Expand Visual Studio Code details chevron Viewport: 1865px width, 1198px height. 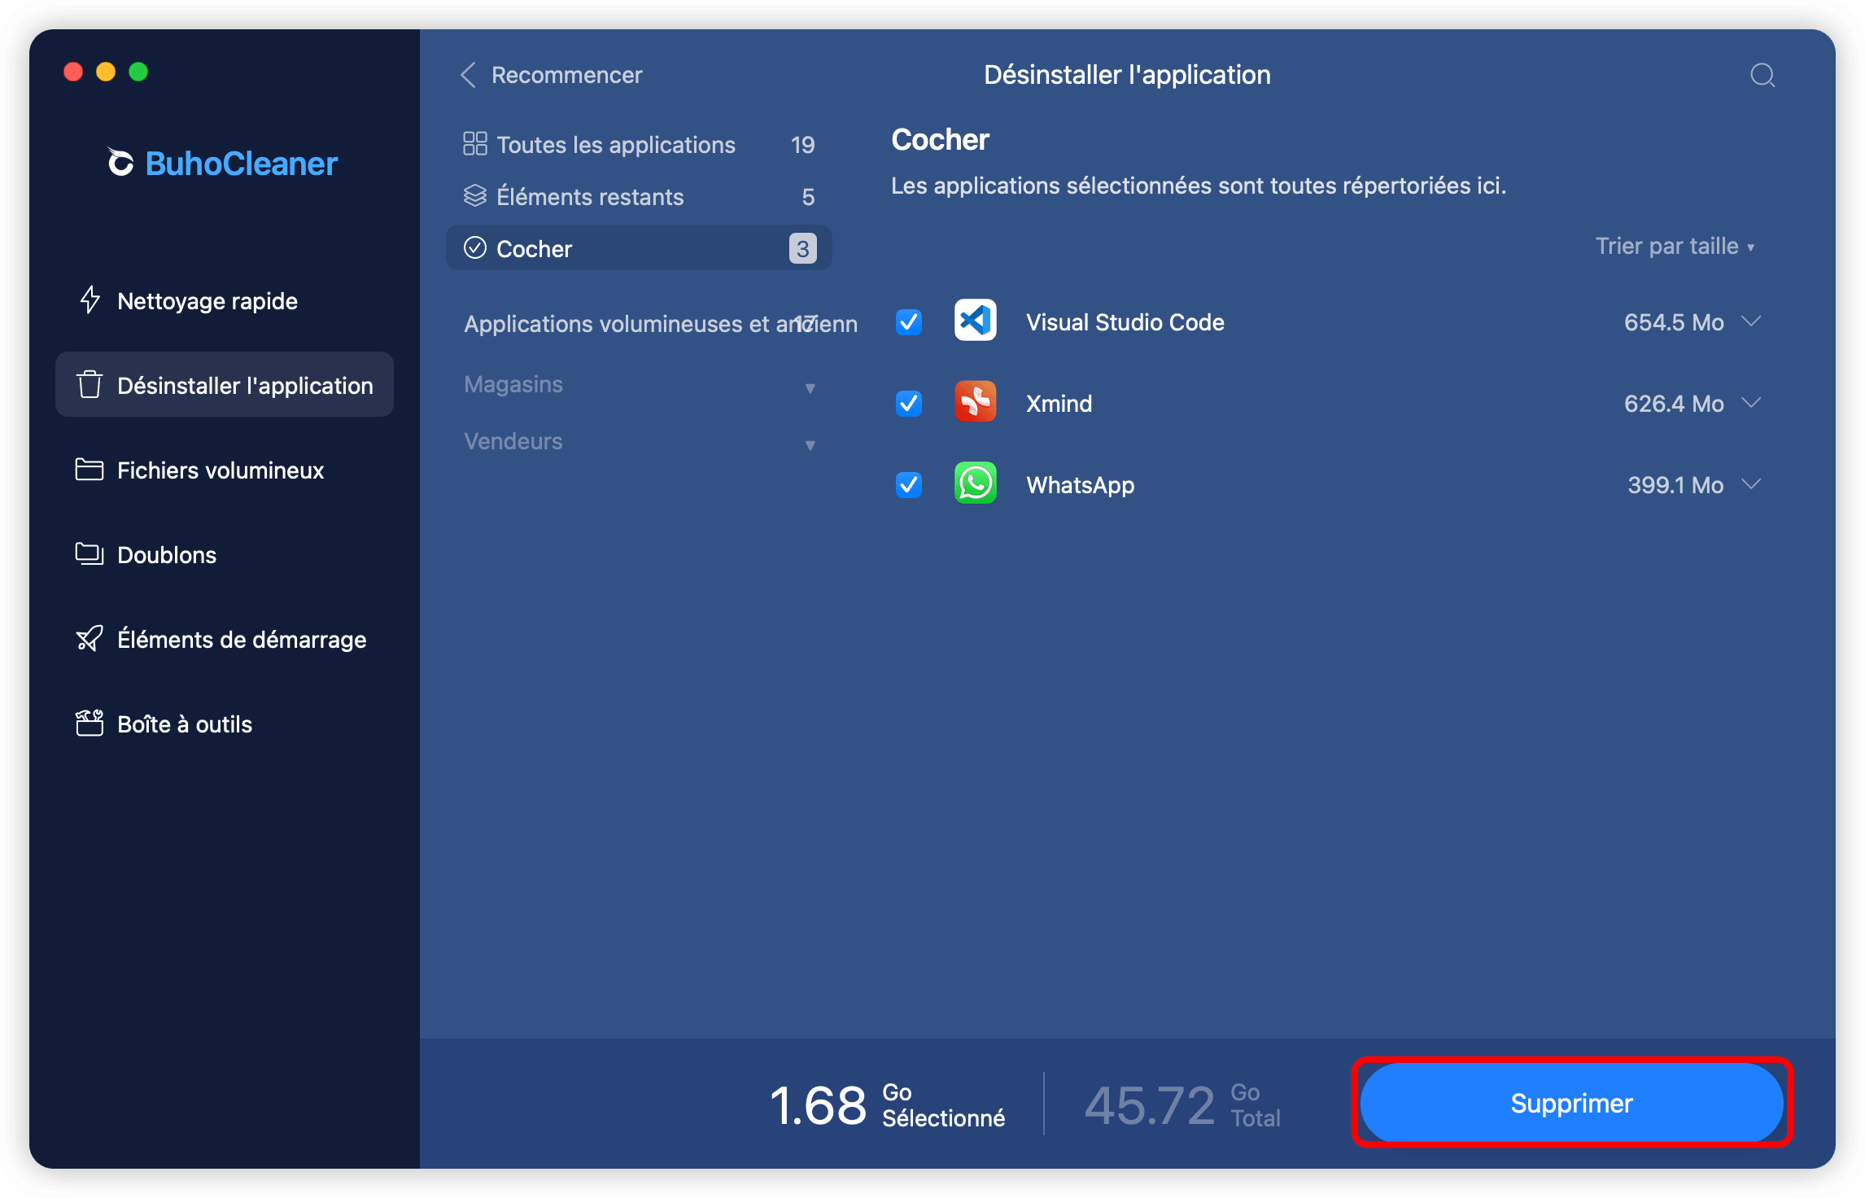tap(1752, 321)
